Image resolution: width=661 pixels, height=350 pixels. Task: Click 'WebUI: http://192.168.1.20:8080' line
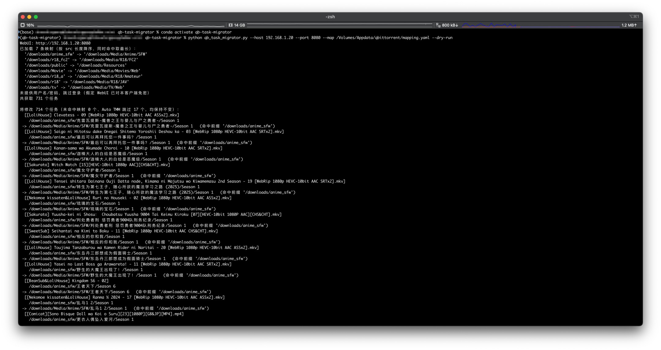coord(55,43)
